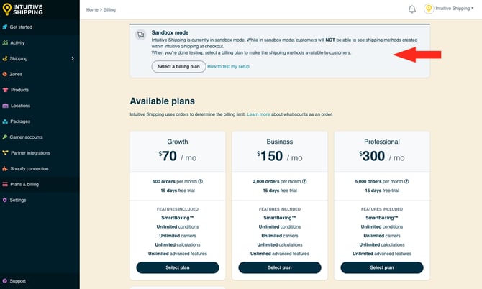Open Activity via its sidebar icon

(x=5, y=42)
